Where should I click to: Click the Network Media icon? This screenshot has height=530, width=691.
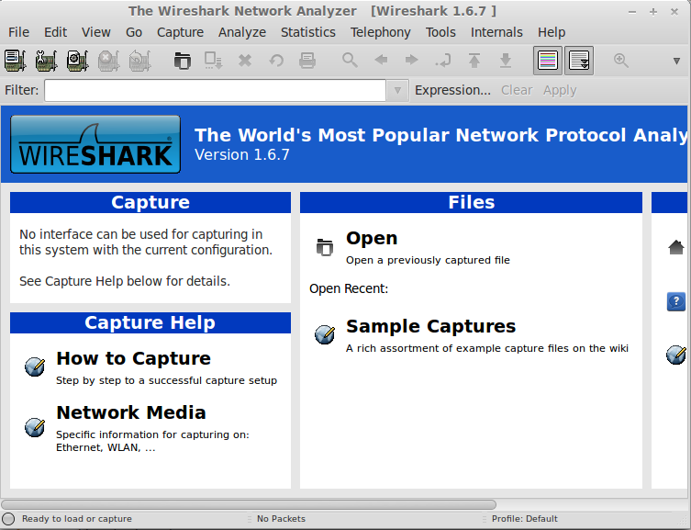(35, 426)
